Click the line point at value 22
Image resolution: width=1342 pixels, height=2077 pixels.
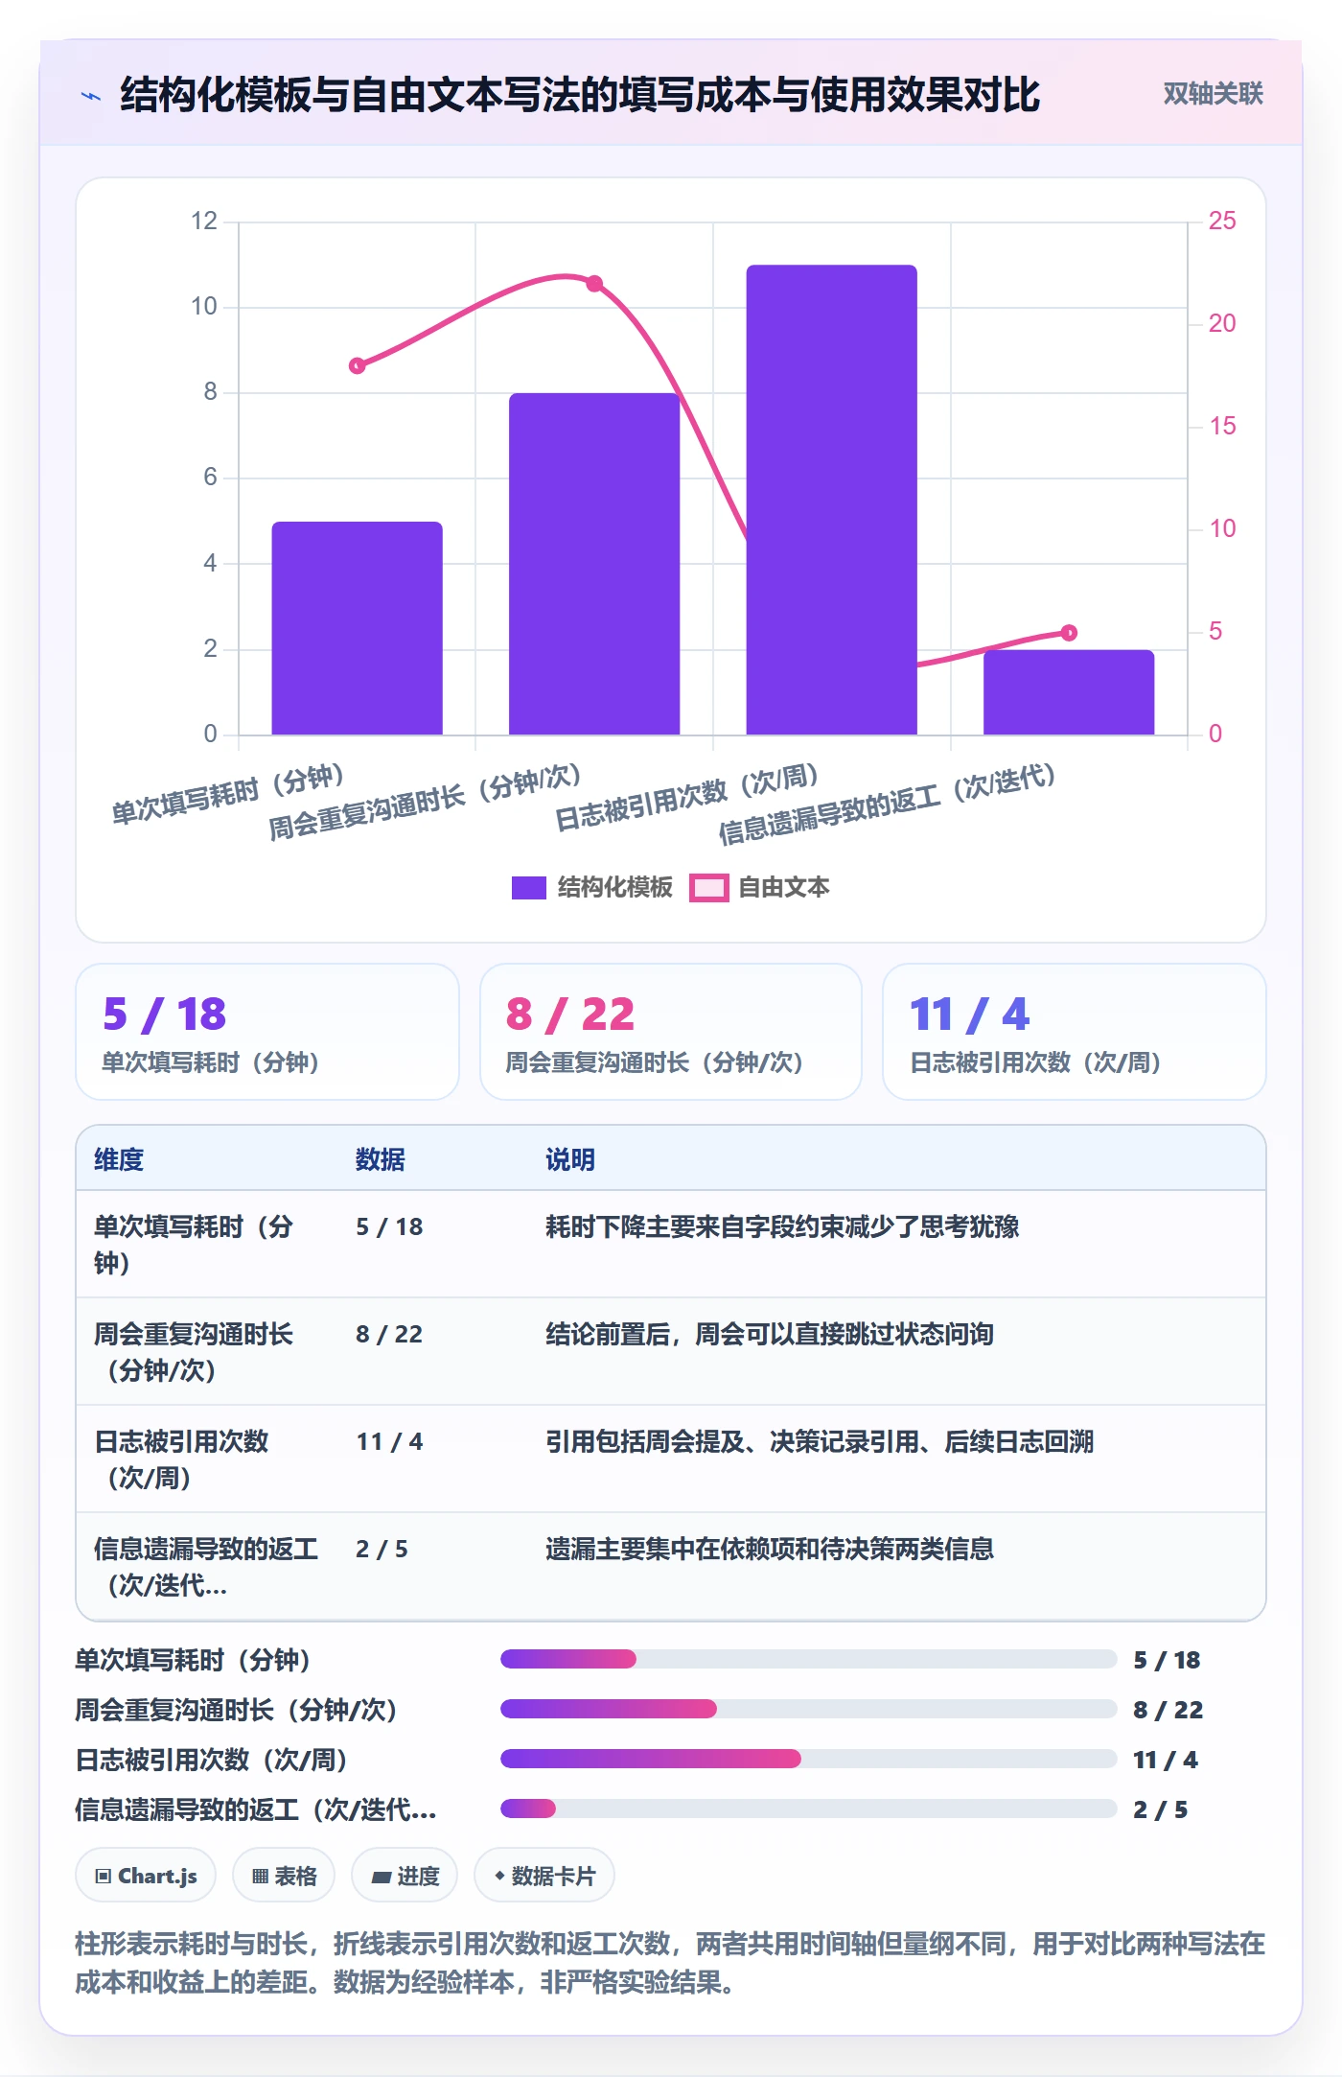[594, 284]
